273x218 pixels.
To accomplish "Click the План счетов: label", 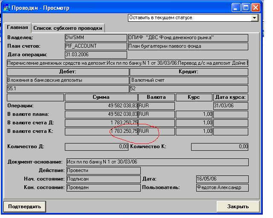I will coord(24,46).
